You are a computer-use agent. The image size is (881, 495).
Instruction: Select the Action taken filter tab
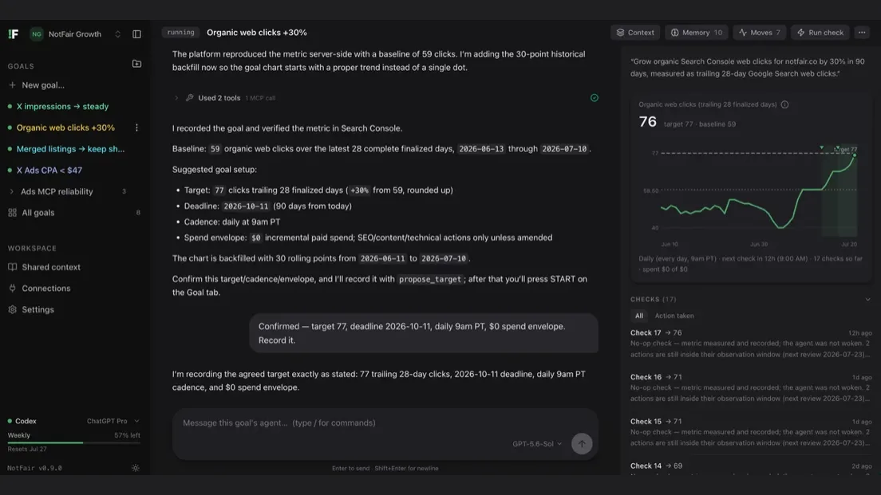[674, 316]
